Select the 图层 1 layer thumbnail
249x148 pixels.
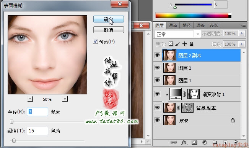point(169,80)
